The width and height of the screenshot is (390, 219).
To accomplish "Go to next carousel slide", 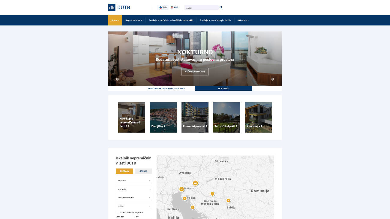I will (273, 79).
